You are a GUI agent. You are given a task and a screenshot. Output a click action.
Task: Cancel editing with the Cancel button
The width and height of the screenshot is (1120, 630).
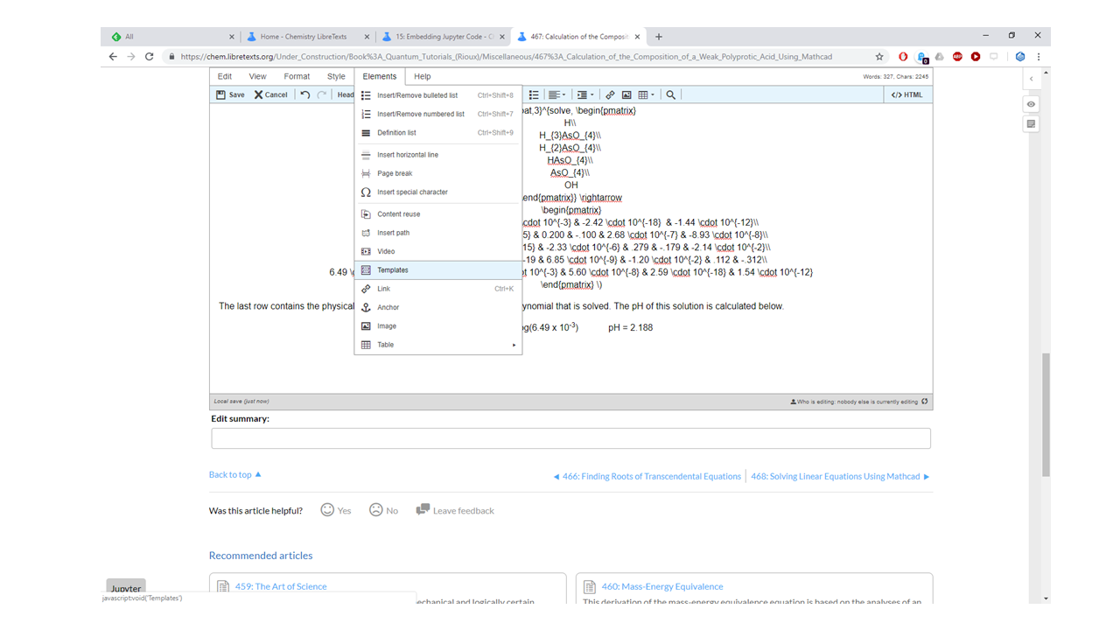(271, 94)
